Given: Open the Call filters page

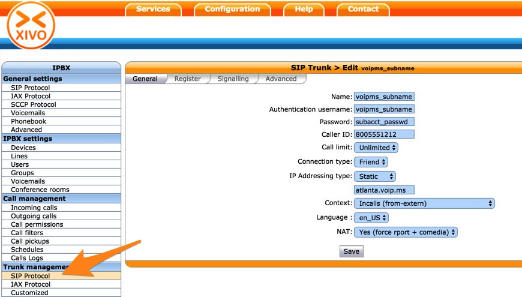Looking at the screenshot, I should point(61,233).
